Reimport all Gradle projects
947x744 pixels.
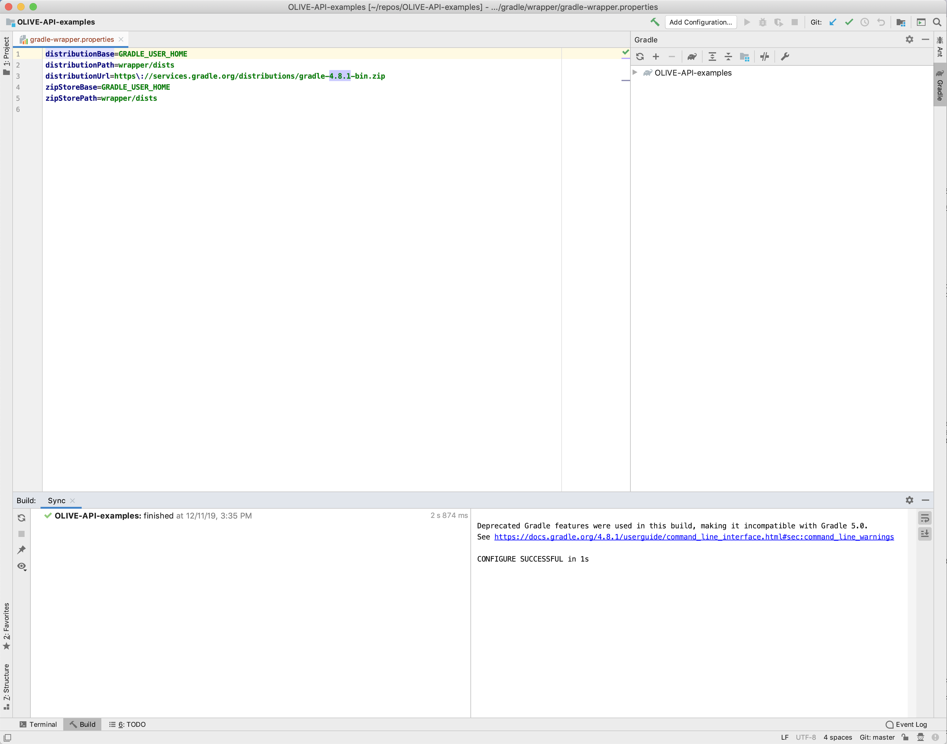640,57
